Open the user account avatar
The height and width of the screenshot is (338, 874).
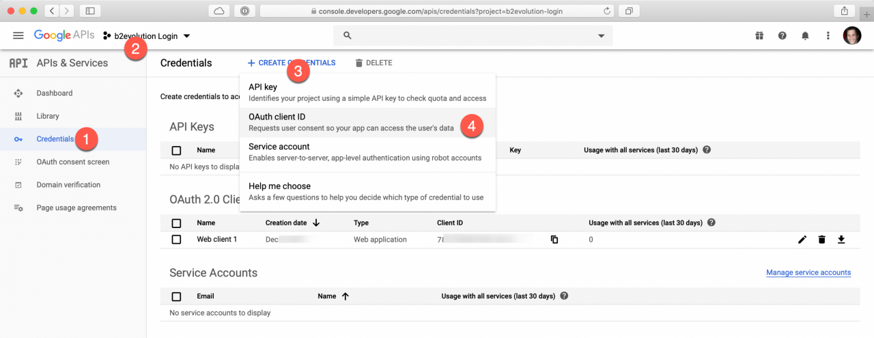coord(852,36)
